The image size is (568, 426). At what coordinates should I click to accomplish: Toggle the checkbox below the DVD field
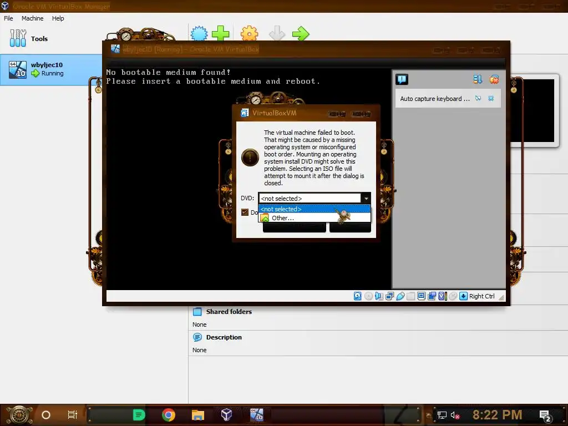tap(245, 212)
